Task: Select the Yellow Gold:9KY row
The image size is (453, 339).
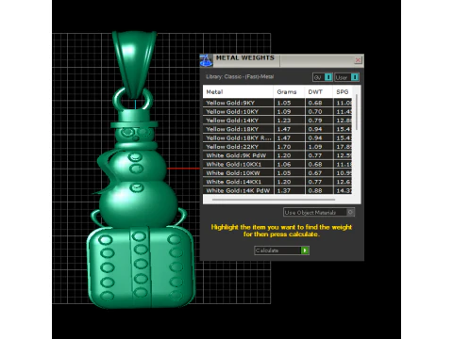Action: tap(277, 103)
